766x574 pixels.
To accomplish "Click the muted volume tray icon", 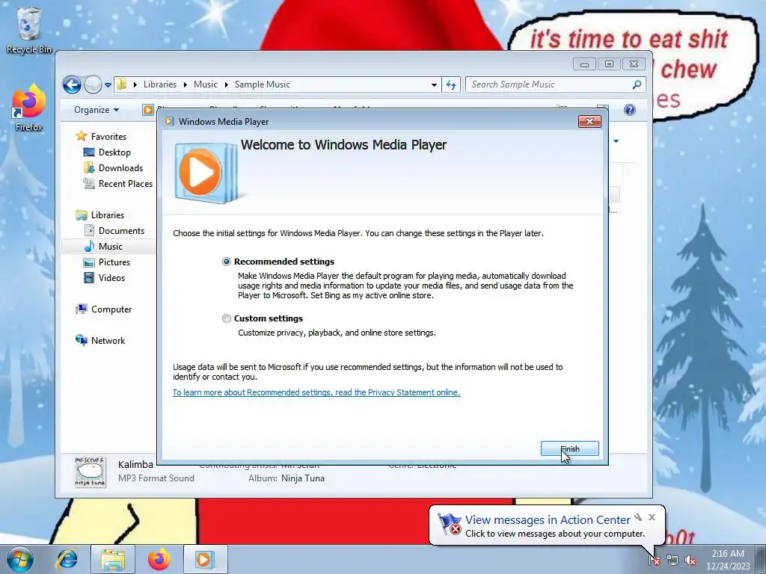I will [690, 561].
